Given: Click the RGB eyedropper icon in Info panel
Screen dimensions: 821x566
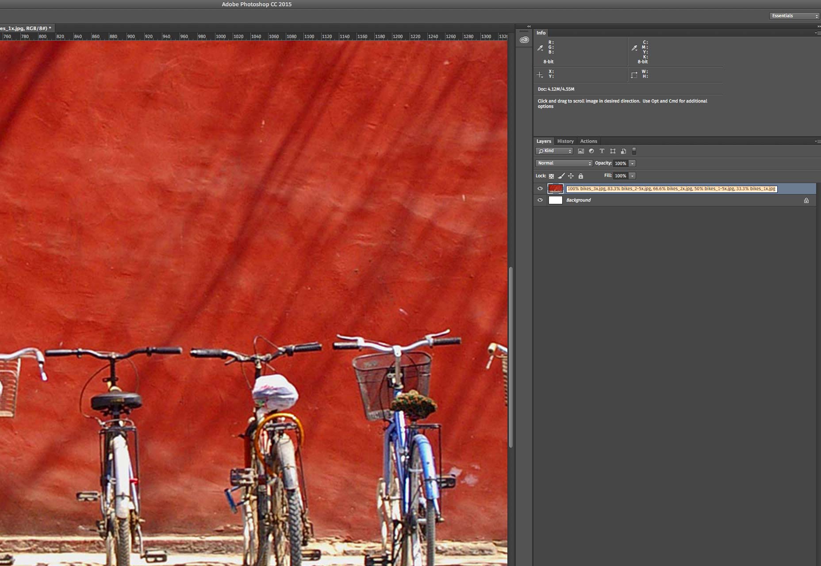Looking at the screenshot, I should (x=540, y=48).
